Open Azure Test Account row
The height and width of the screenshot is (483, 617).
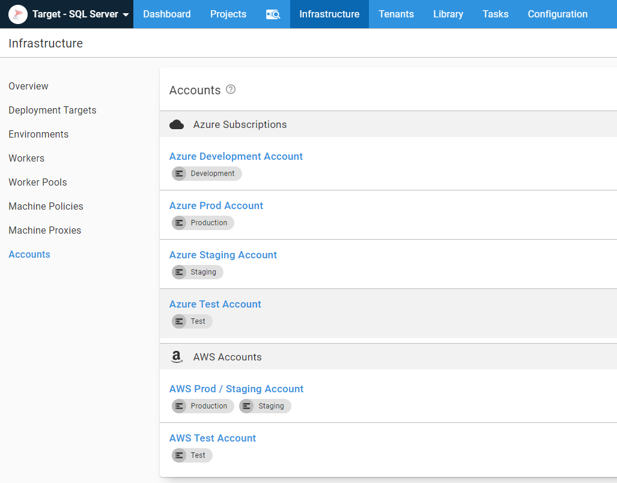point(215,304)
